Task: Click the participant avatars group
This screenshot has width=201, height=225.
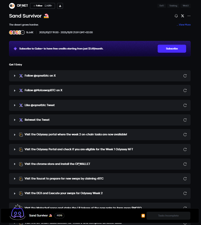Action: tap(17, 32)
